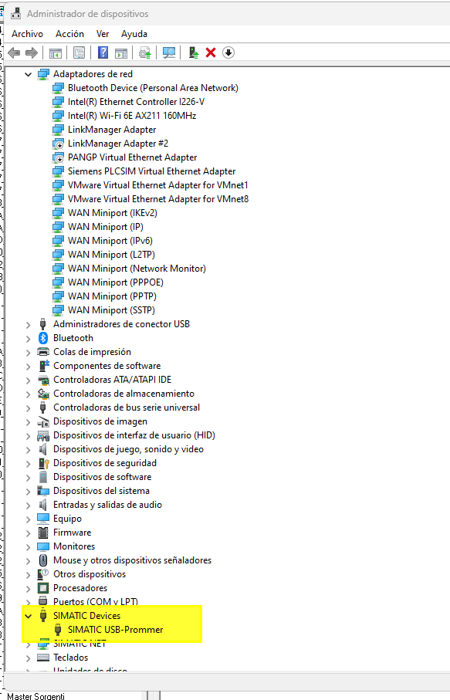This screenshot has width=450, height=700.
Task: Open the Ayuda menu
Action: point(134,34)
